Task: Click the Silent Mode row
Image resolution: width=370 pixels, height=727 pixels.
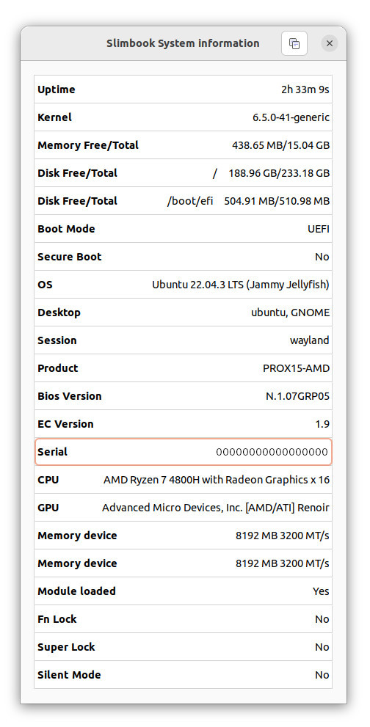Action: tap(184, 675)
